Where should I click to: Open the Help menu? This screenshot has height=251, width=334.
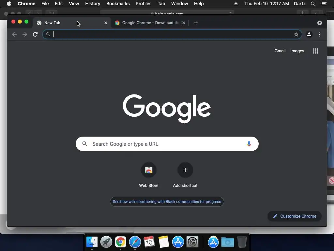point(199,4)
